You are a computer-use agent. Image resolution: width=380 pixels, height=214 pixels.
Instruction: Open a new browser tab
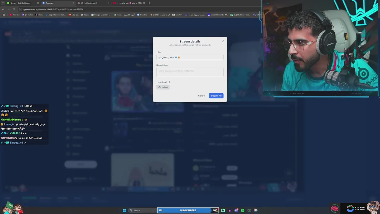click(x=149, y=3)
